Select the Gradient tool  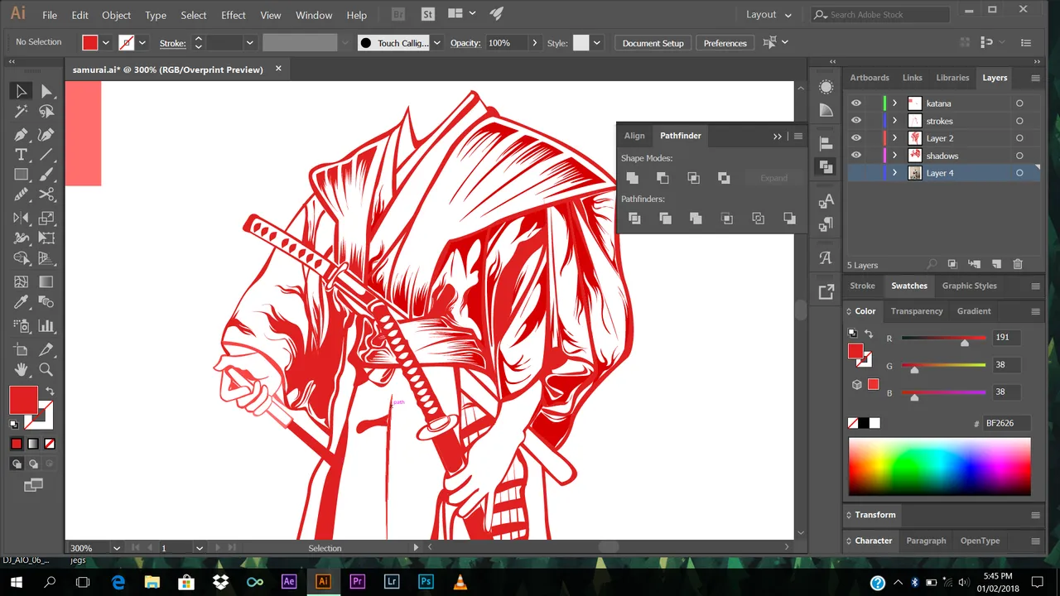pyautogui.click(x=46, y=282)
